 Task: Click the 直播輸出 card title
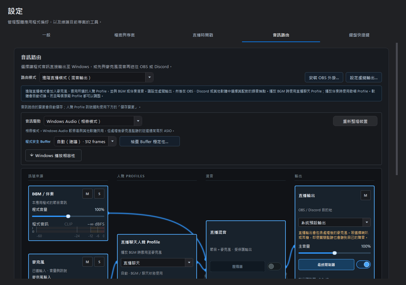click(307, 195)
